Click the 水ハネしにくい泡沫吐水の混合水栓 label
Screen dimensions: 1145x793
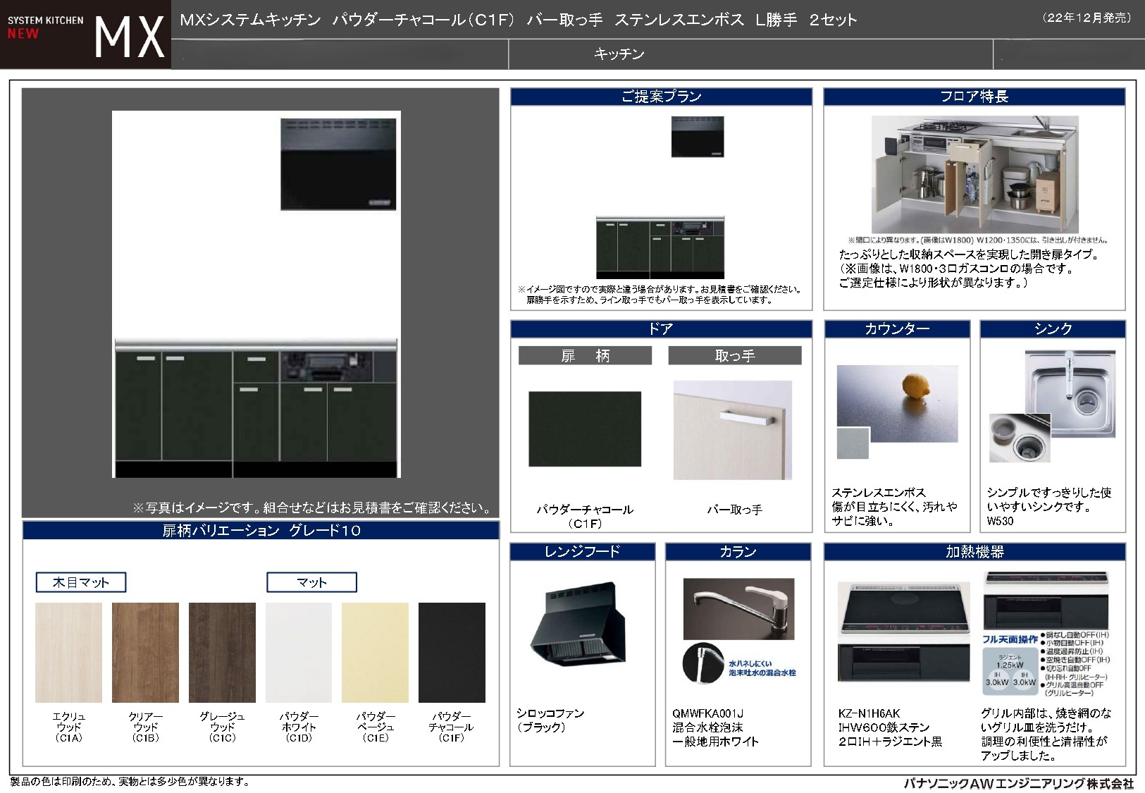pyautogui.click(x=762, y=668)
